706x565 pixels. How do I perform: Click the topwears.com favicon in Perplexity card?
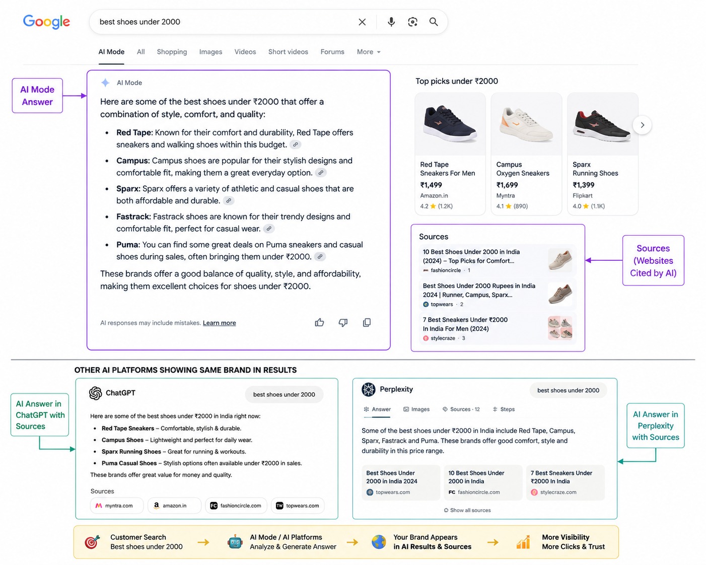tap(370, 492)
